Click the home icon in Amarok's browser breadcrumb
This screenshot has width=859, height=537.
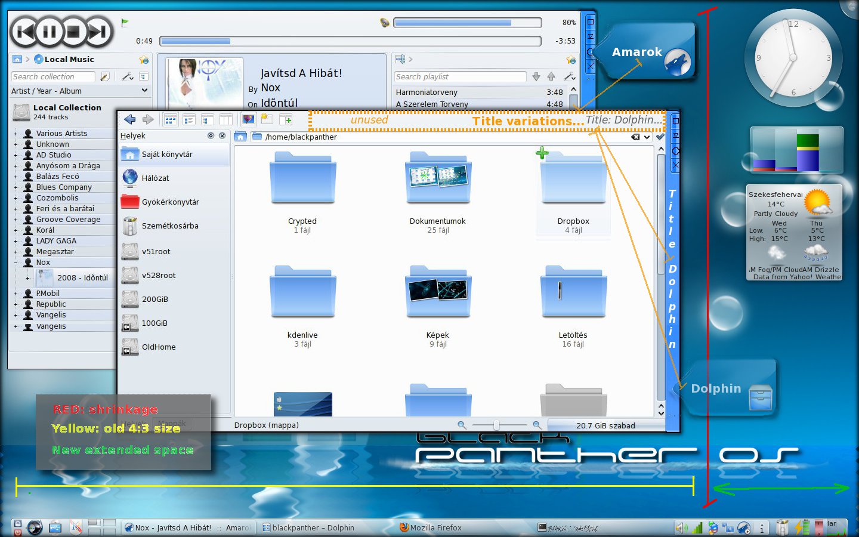pyautogui.click(x=17, y=59)
